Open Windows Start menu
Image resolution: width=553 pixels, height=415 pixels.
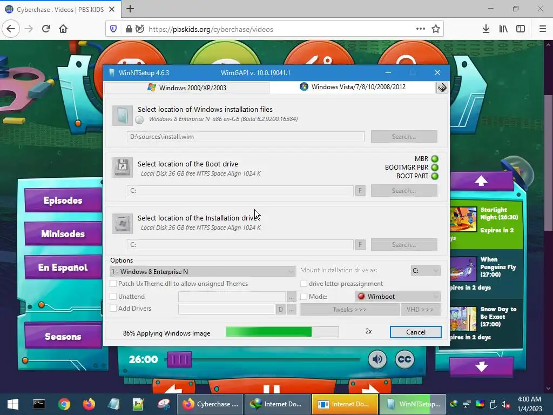point(13,404)
